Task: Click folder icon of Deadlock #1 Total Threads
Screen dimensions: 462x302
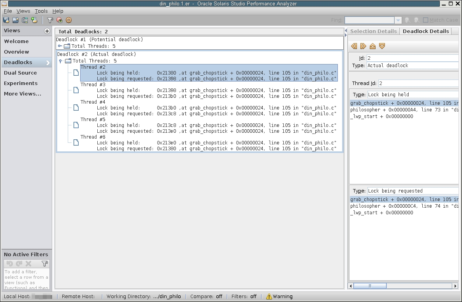Action: [67, 46]
